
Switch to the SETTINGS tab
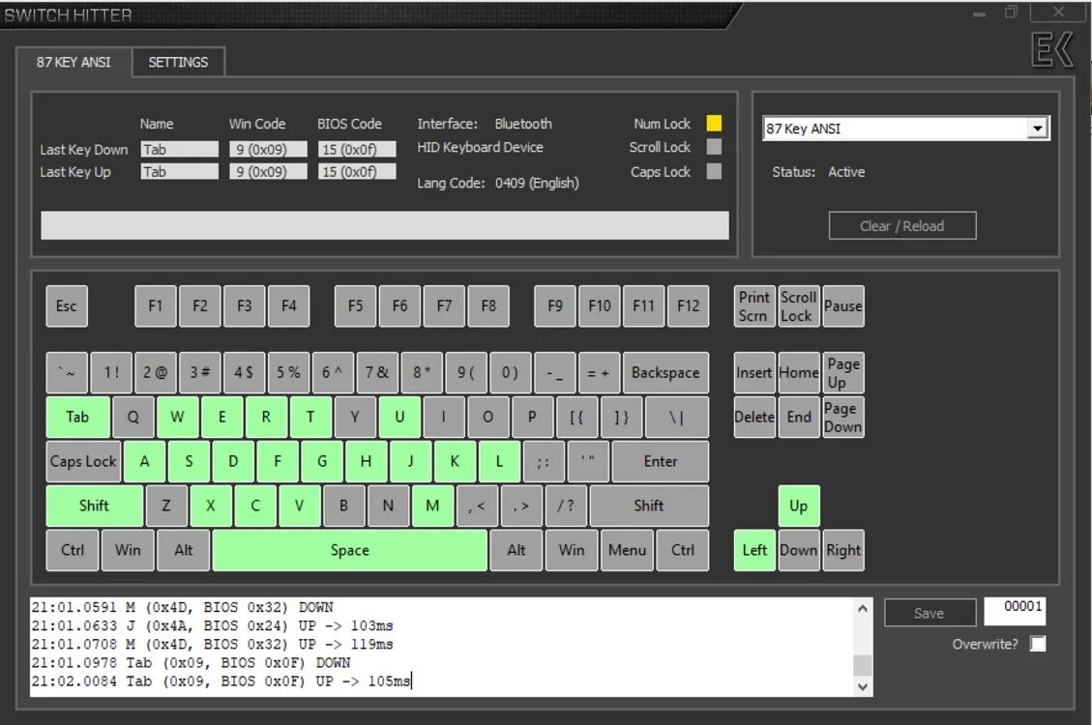tap(178, 63)
